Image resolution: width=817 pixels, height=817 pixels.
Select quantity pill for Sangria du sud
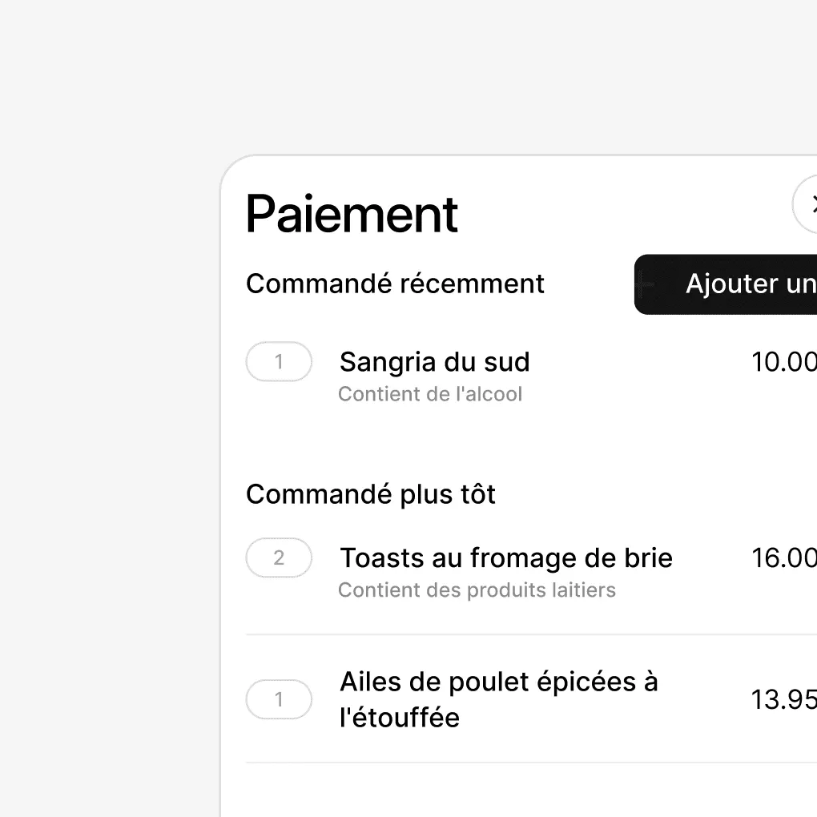[279, 361]
